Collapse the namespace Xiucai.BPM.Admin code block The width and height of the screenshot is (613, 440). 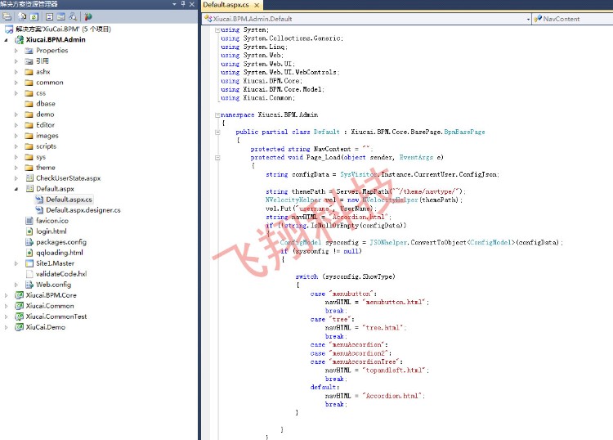tap(217, 114)
